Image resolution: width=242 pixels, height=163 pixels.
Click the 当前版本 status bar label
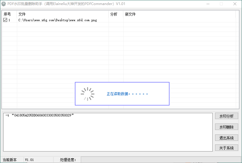(10, 160)
